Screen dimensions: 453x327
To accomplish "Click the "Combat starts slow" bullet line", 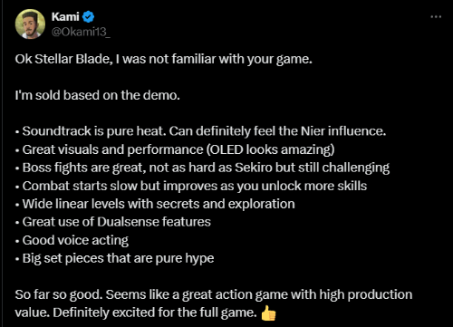I will tap(191, 186).
